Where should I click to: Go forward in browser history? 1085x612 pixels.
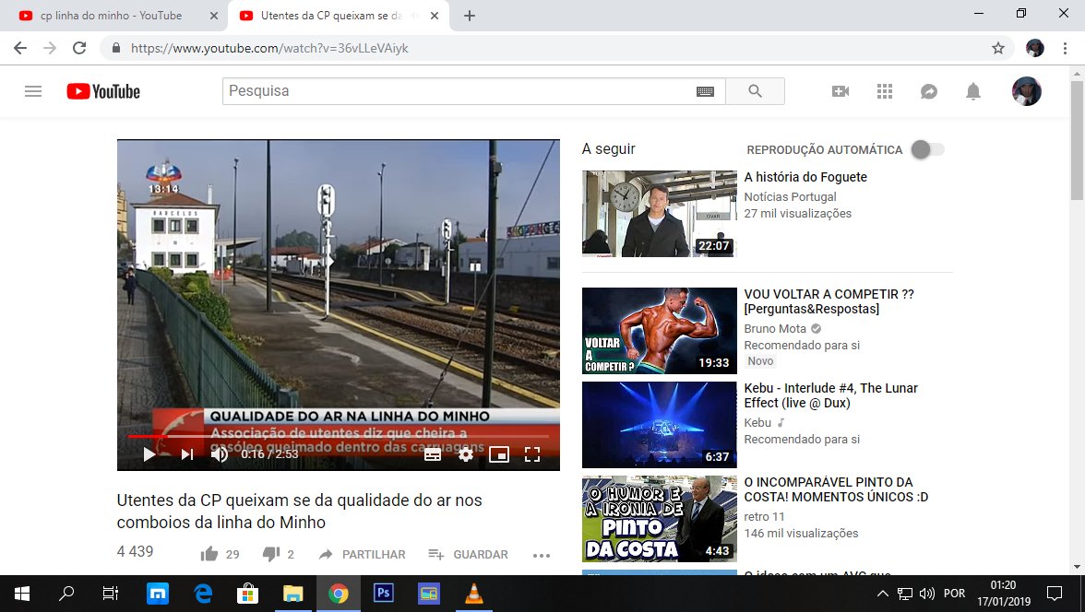tap(50, 48)
